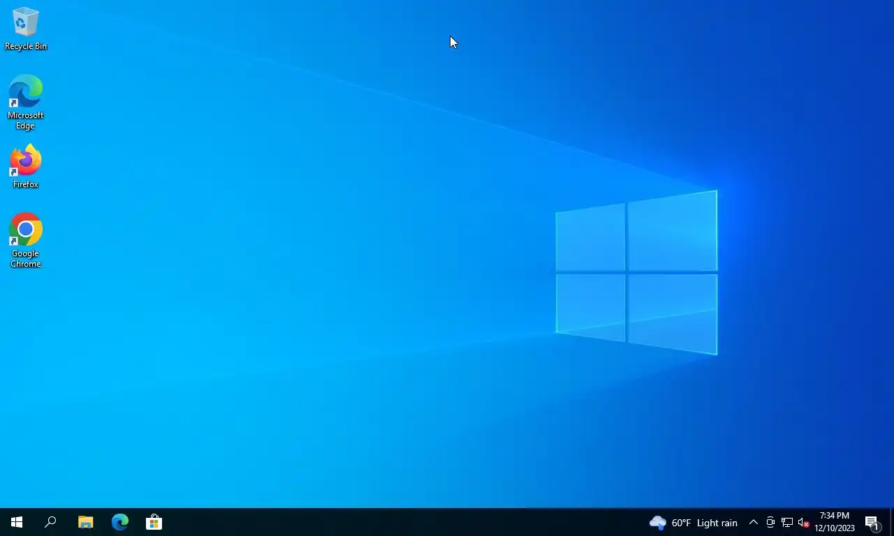The width and height of the screenshot is (894, 536).
Task: Open Microsoft Store from taskbar
Action: 154,522
